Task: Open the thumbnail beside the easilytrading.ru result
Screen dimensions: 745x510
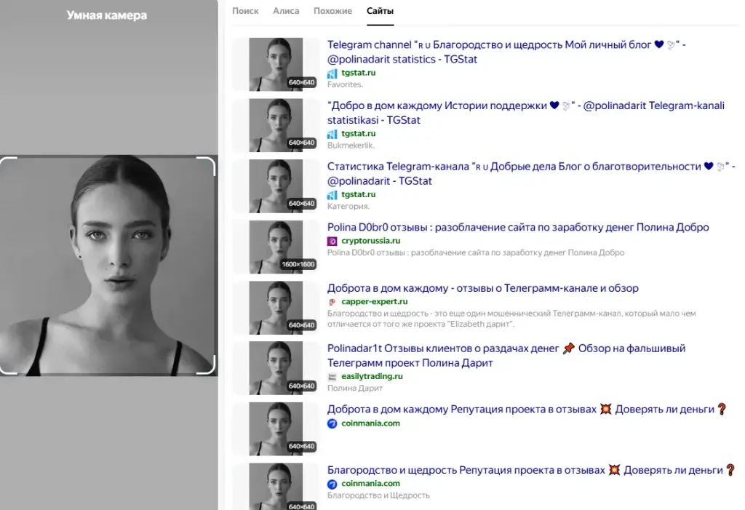Action: pyautogui.click(x=276, y=368)
